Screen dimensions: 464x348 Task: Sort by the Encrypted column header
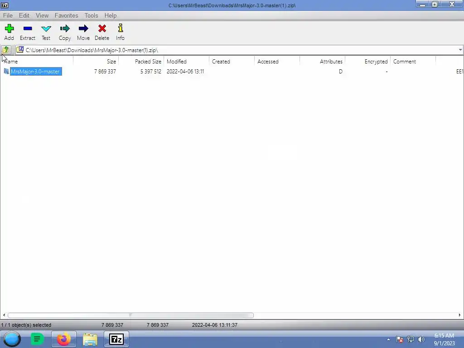(x=367, y=61)
